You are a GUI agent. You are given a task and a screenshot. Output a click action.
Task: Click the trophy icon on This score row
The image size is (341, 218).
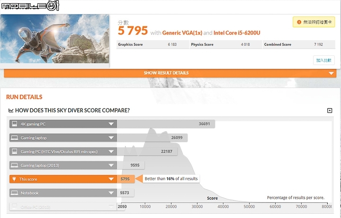14,179
